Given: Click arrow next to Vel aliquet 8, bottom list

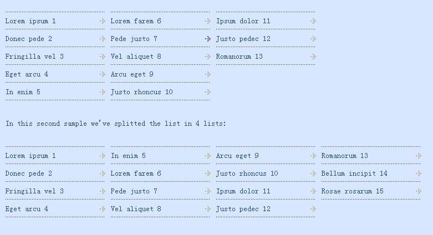Looking at the screenshot, I should 207,209.
